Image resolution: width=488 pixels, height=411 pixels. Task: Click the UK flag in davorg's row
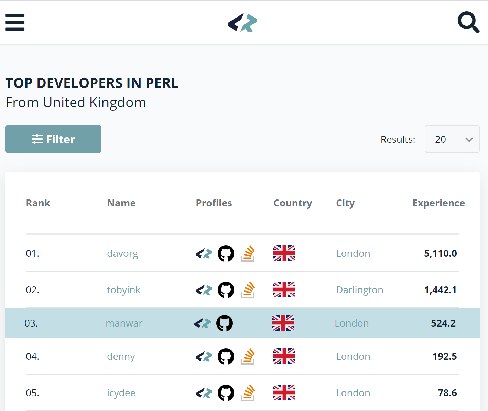pos(284,253)
